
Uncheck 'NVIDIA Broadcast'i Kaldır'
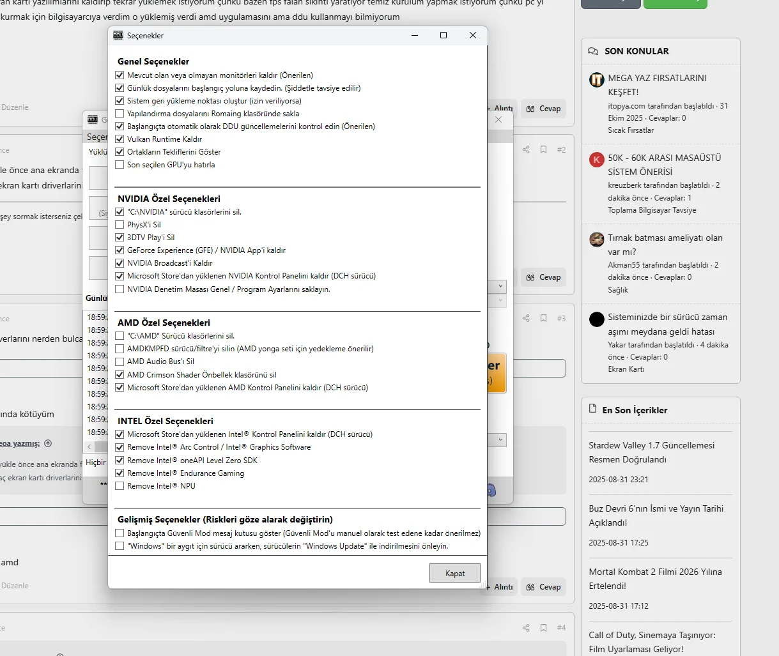click(120, 263)
